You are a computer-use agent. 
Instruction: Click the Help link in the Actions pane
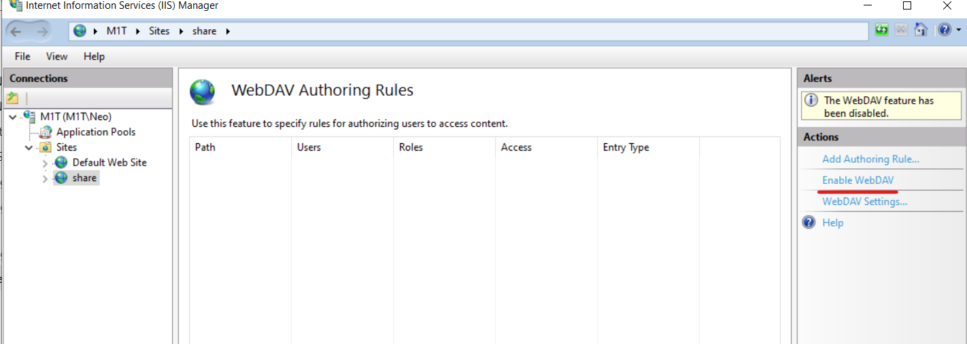(x=832, y=223)
